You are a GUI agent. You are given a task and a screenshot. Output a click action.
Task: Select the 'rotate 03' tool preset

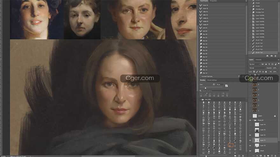pos(222,24)
